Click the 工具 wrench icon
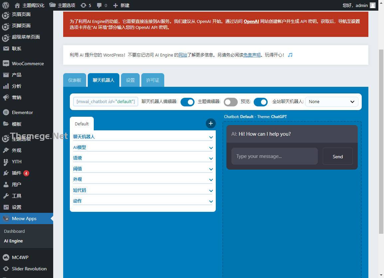The width and height of the screenshot is (384, 278). pyautogui.click(x=6, y=196)
